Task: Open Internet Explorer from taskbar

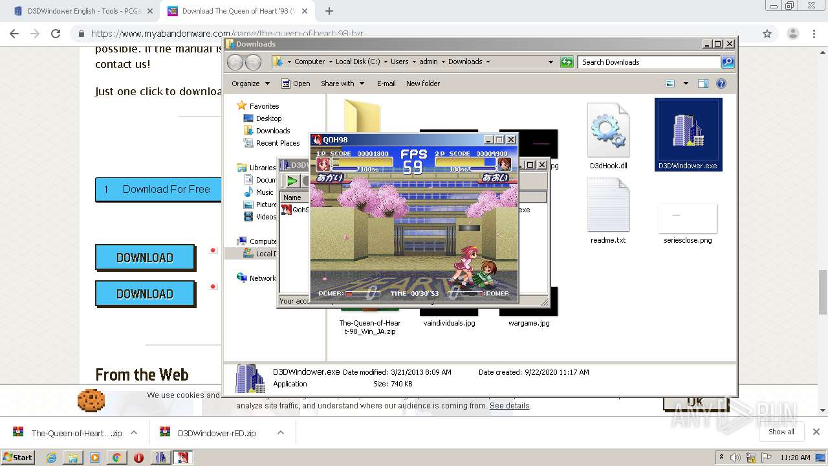Action: coord(52,458)
